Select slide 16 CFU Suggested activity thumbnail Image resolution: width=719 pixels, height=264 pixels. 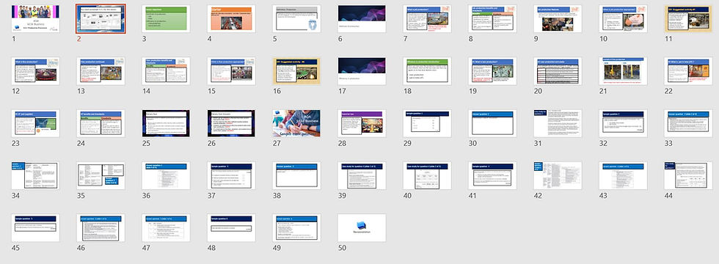[296, 71]
